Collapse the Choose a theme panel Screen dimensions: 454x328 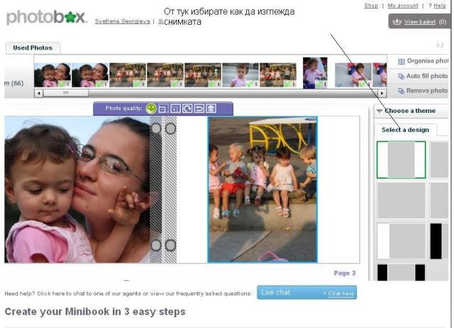[x=380, y=111]
